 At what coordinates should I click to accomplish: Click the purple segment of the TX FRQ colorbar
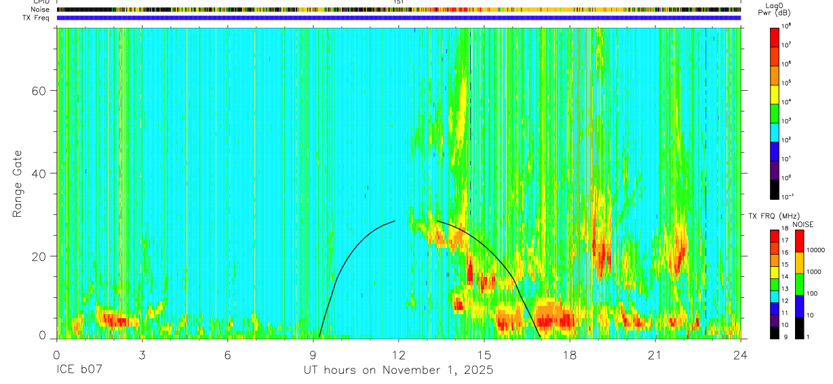775,322
